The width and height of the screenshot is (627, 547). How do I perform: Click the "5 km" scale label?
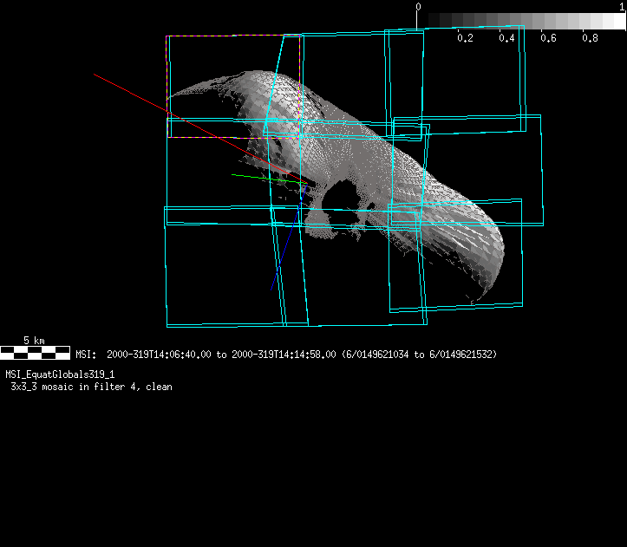point(35,341)
